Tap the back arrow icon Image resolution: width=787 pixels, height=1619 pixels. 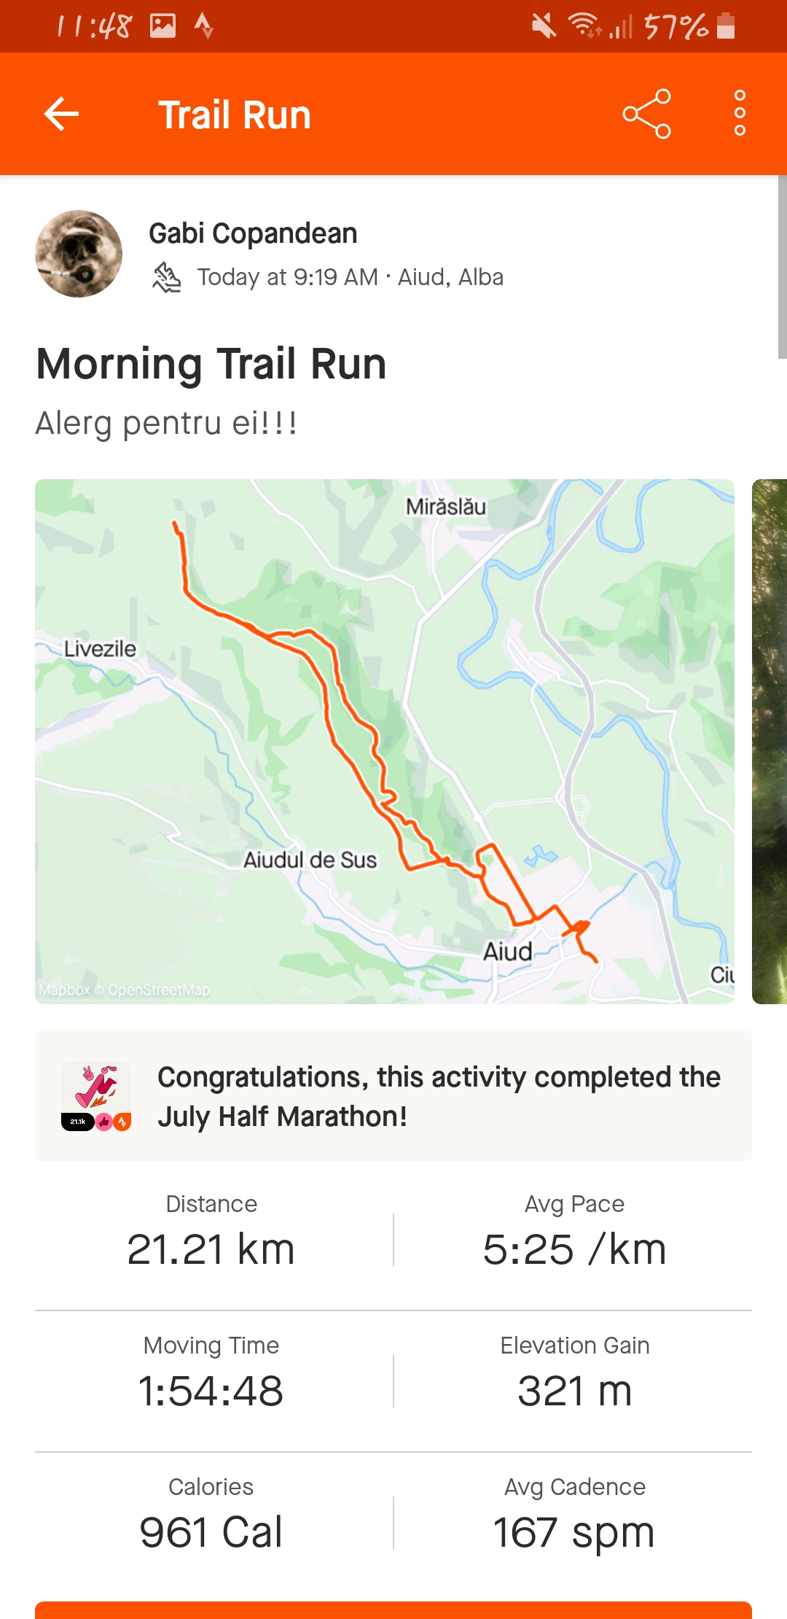coord(61,114)
